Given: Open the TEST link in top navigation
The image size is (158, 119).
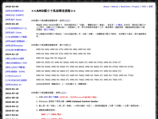Looking at the screenshot, I should pos(144,6).
